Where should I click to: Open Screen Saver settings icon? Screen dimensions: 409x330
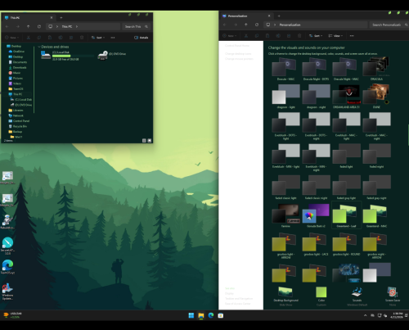click(392, 292)
